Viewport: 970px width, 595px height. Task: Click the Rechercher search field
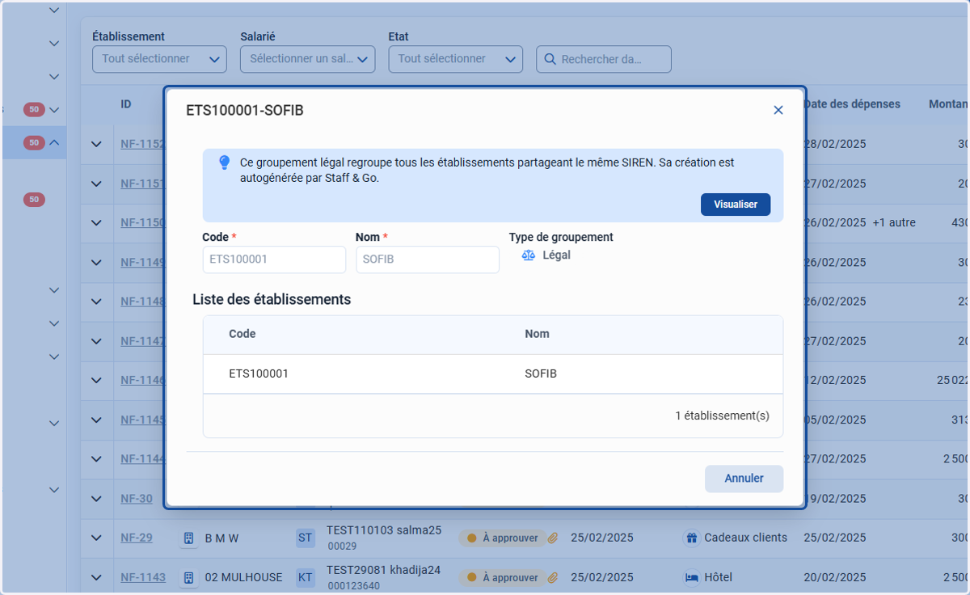[x=604, y=59]
